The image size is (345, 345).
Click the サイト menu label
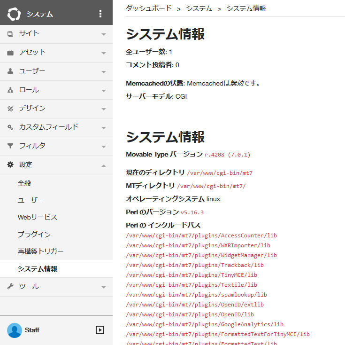coord(29,33)
